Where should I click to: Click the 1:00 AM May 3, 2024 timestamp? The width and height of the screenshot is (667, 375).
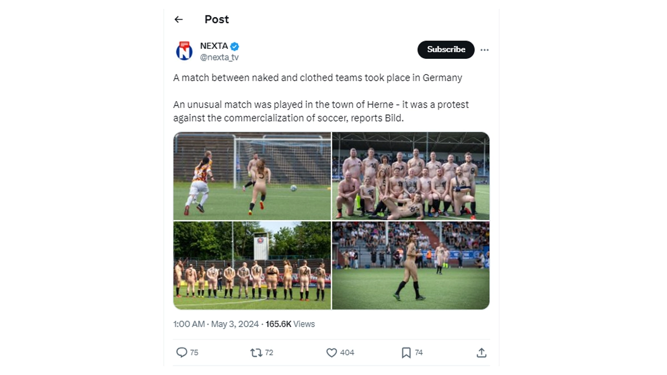click(x=216, y=324)
